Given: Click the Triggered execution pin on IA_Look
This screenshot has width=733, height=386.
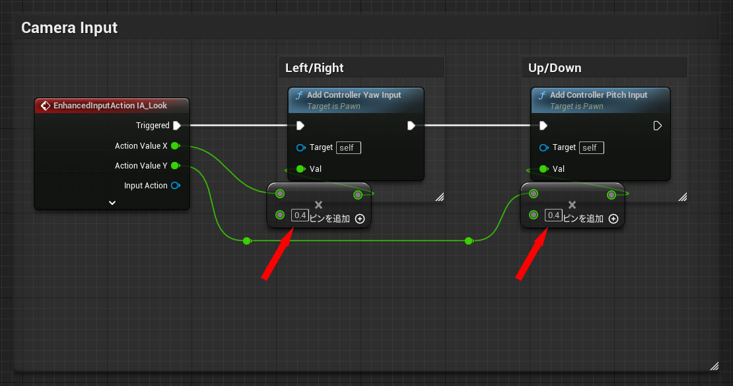Looking at the screenshot, I should pyautogui.click(x=177, y=126).
